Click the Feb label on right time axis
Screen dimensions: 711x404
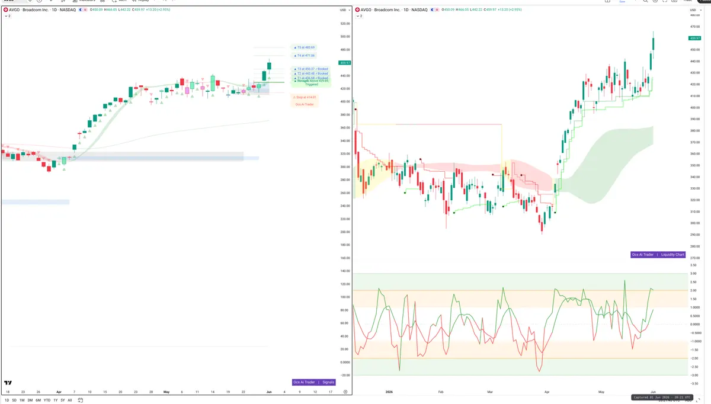(440, 392)
